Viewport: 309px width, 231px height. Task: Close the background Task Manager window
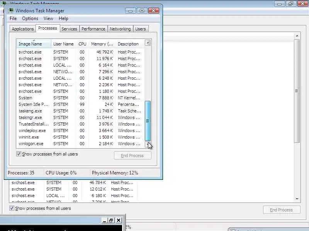point(303,3)
